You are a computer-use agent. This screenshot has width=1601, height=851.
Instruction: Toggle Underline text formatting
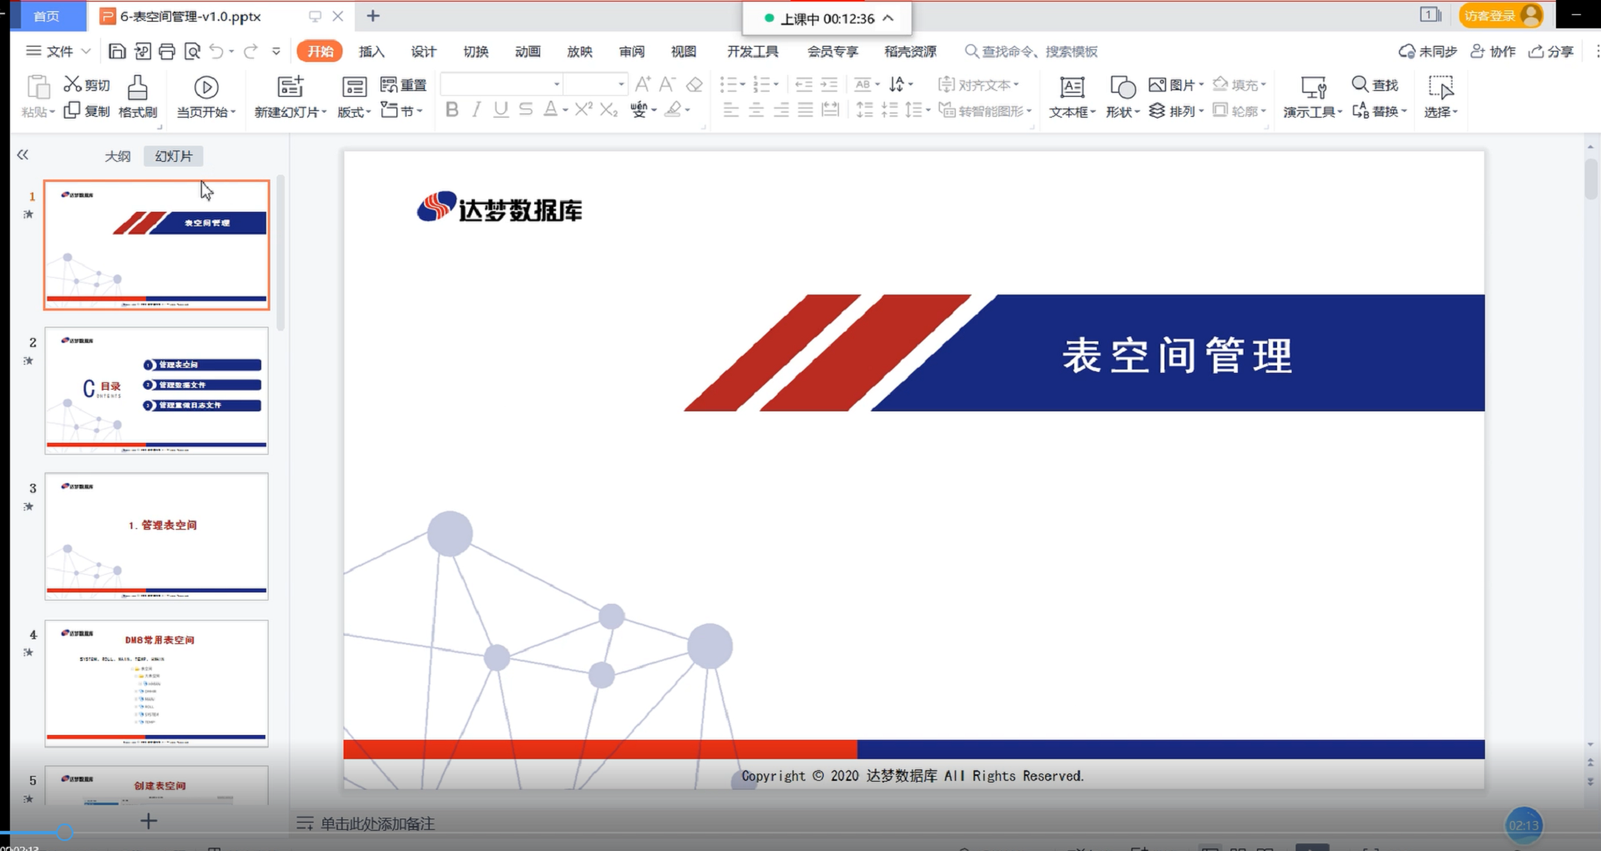pyautogui.click(x=500, y=109)
